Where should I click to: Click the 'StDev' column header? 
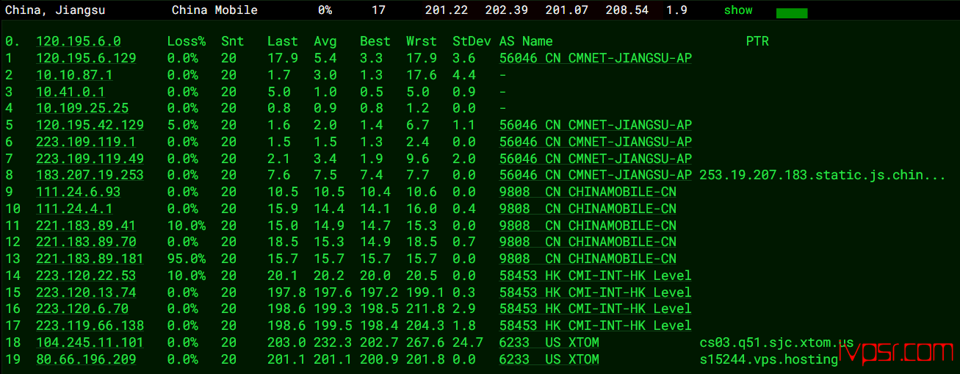472,41
